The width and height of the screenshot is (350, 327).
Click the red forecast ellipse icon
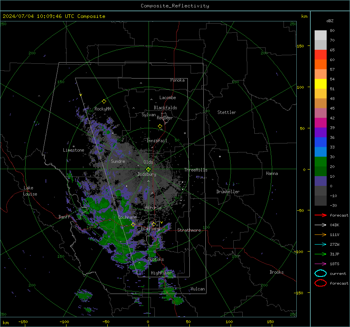pos(320,283)
